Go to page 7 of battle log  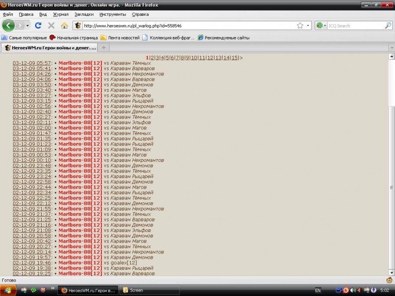pyautogui.click(x=177, y=57)
